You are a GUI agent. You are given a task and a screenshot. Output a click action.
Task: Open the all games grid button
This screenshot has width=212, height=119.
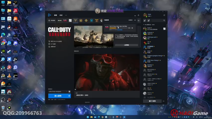point(52,21)
